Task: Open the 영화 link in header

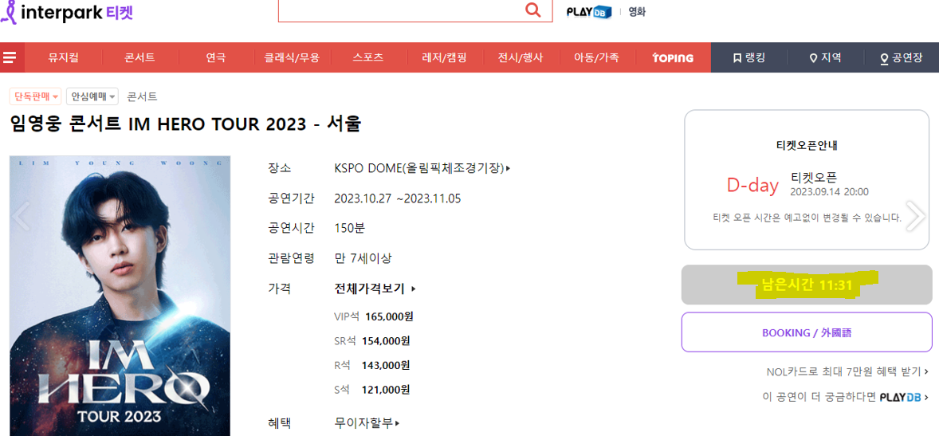Action: pyautogui.click(x=637, y=11)
